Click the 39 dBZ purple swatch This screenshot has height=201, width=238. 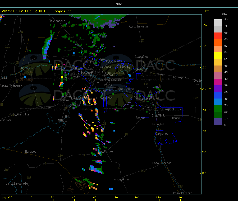pyautogui.click(x=218, y=89)
